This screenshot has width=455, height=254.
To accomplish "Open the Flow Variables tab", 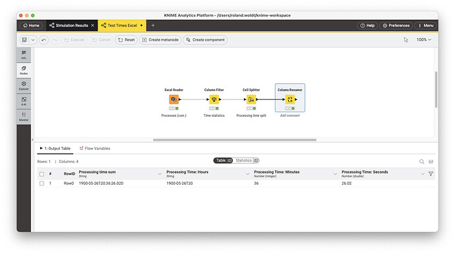I will tap(95, 148).
